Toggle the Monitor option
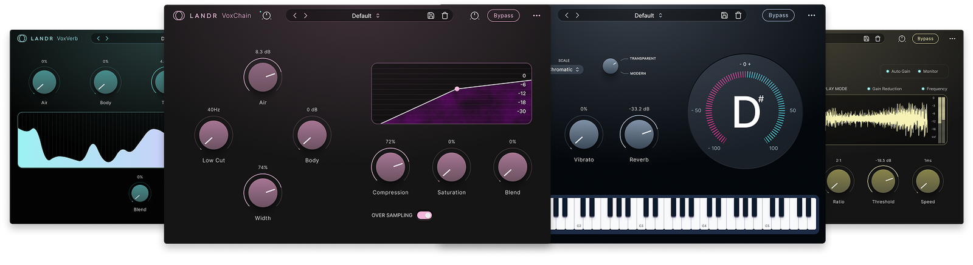This screenshot has height=265, width=973. click(928, 72)
